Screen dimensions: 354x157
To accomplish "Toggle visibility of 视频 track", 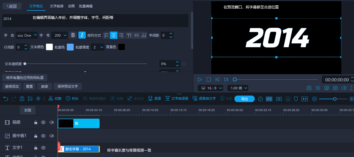I will click(43, 122).
